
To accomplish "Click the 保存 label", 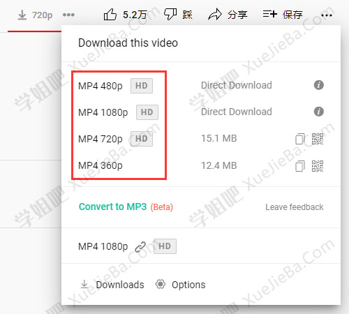I will [292, 15].
